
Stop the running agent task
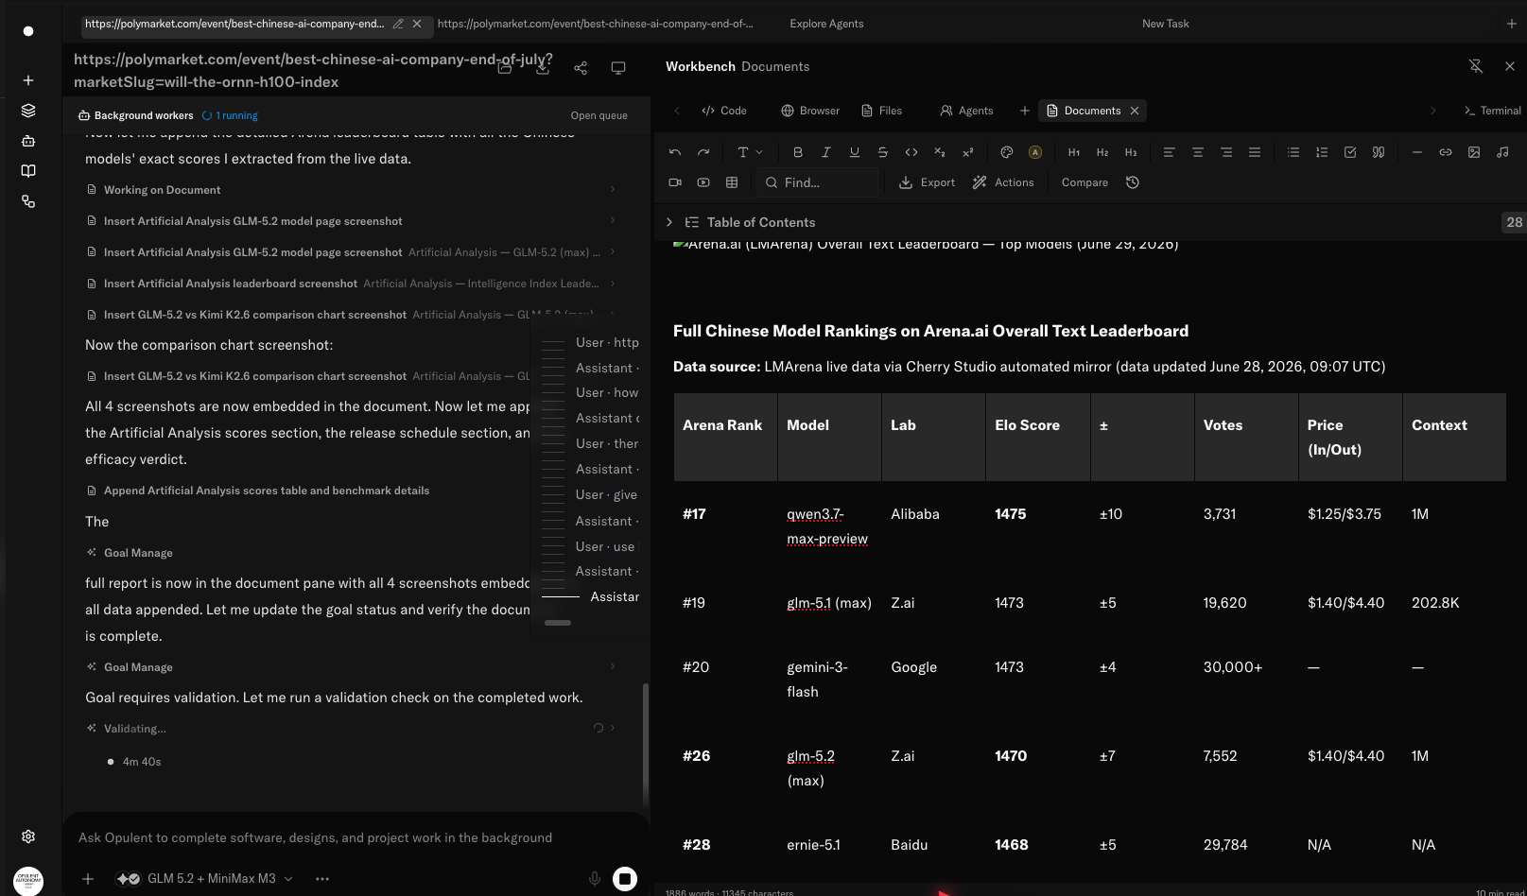(625, 879)
